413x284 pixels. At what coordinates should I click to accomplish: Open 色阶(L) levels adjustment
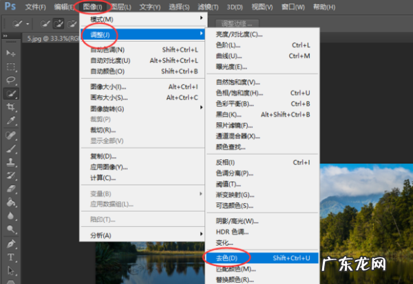pyautogui.click(x=262, y=45)
